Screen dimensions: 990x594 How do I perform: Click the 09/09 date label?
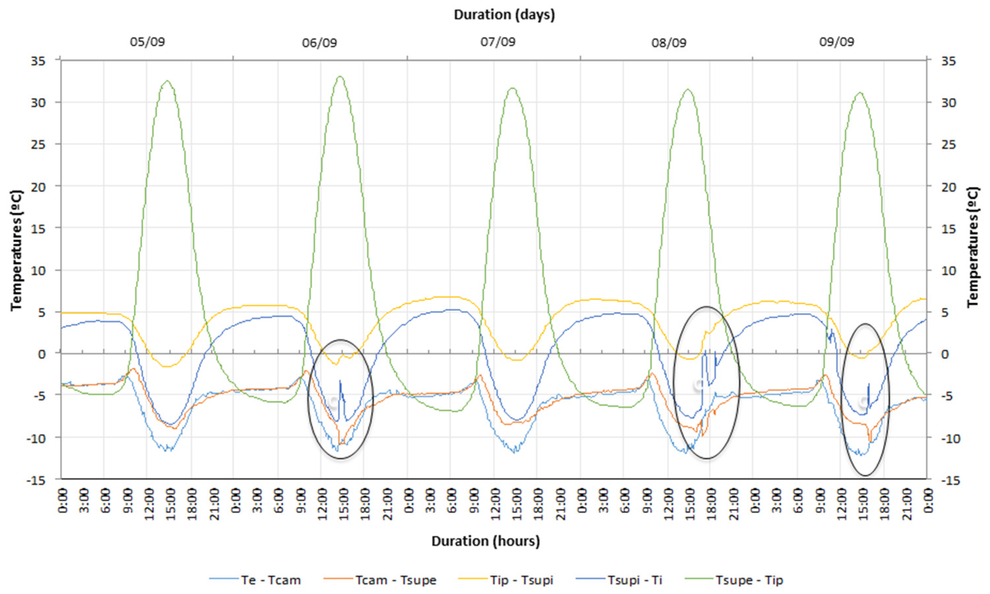[x=836, y=42]
